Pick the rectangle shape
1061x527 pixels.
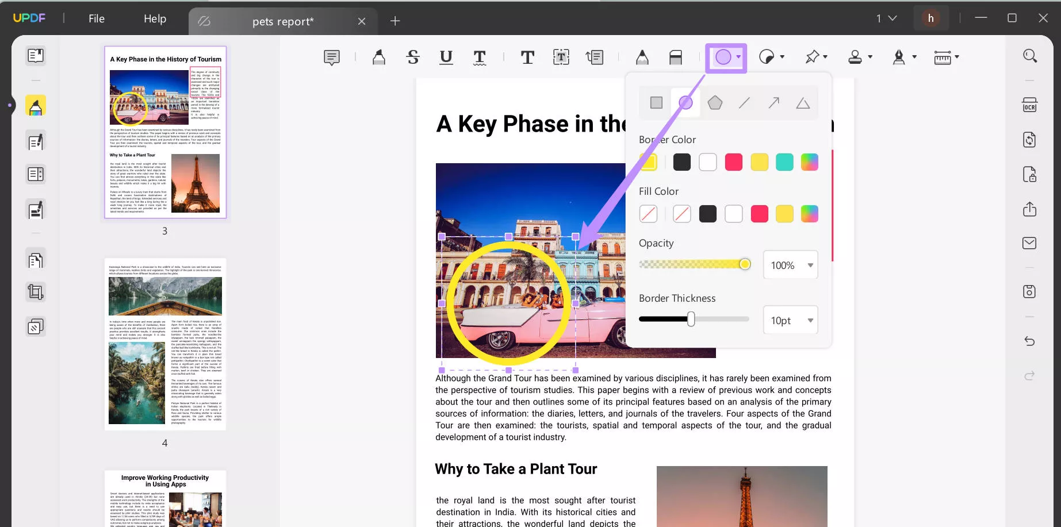point(656,103)
